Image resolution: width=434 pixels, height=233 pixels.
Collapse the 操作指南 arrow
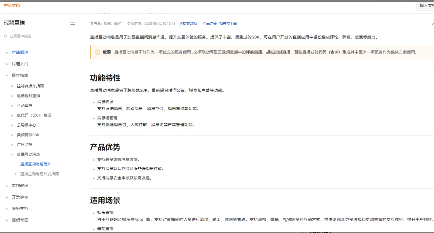click(x=7, y=75)
